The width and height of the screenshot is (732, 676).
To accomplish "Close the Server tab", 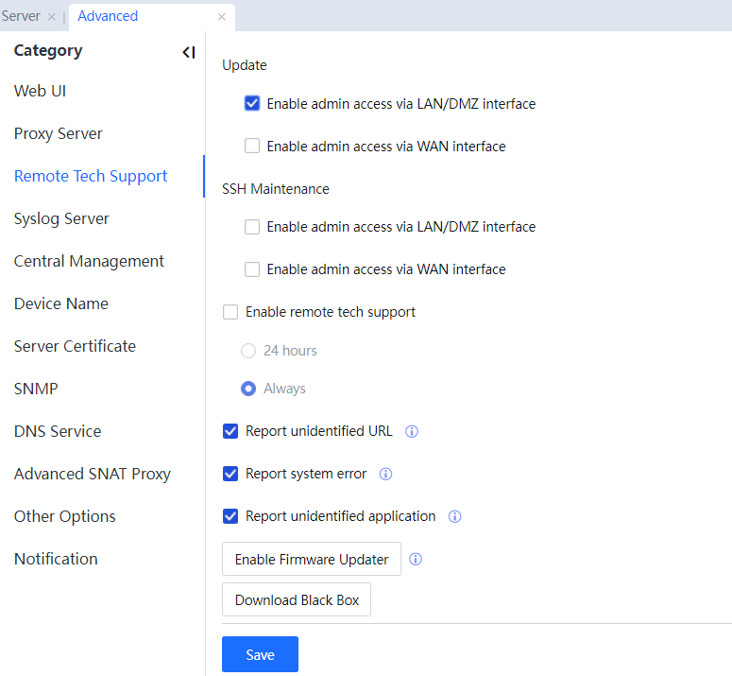I will coord(52,17).
